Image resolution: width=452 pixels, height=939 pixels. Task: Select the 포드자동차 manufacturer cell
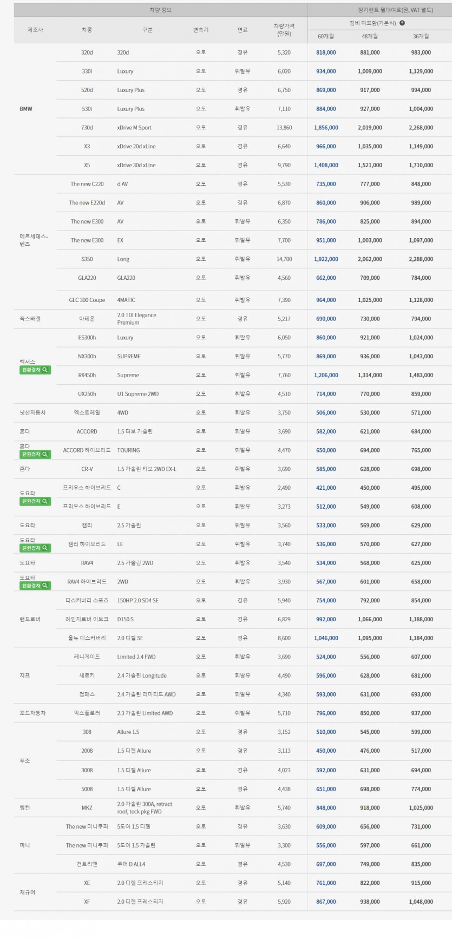click(x=32, y=713)
